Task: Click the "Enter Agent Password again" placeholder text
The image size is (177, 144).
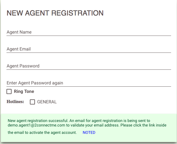Action: tap(35, 83)
